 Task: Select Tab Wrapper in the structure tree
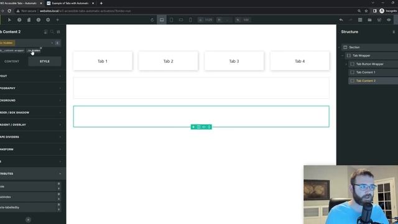tap(371, 55)
